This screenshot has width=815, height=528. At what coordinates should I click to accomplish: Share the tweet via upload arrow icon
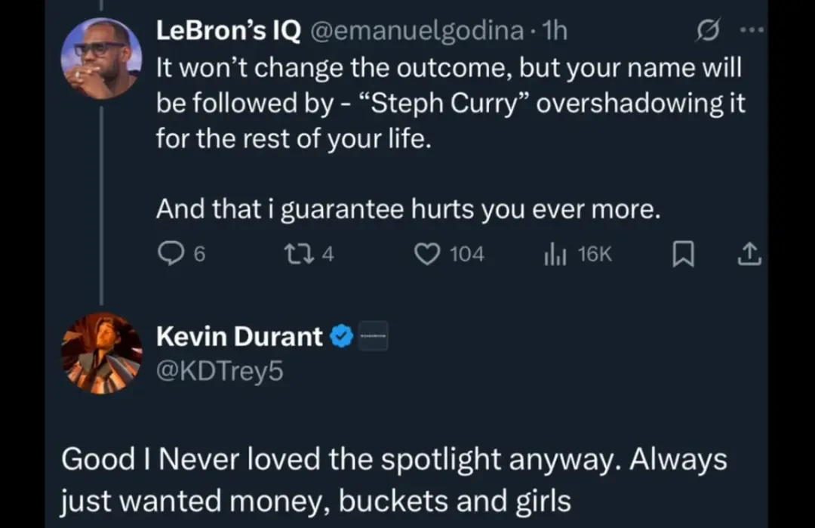749,255
